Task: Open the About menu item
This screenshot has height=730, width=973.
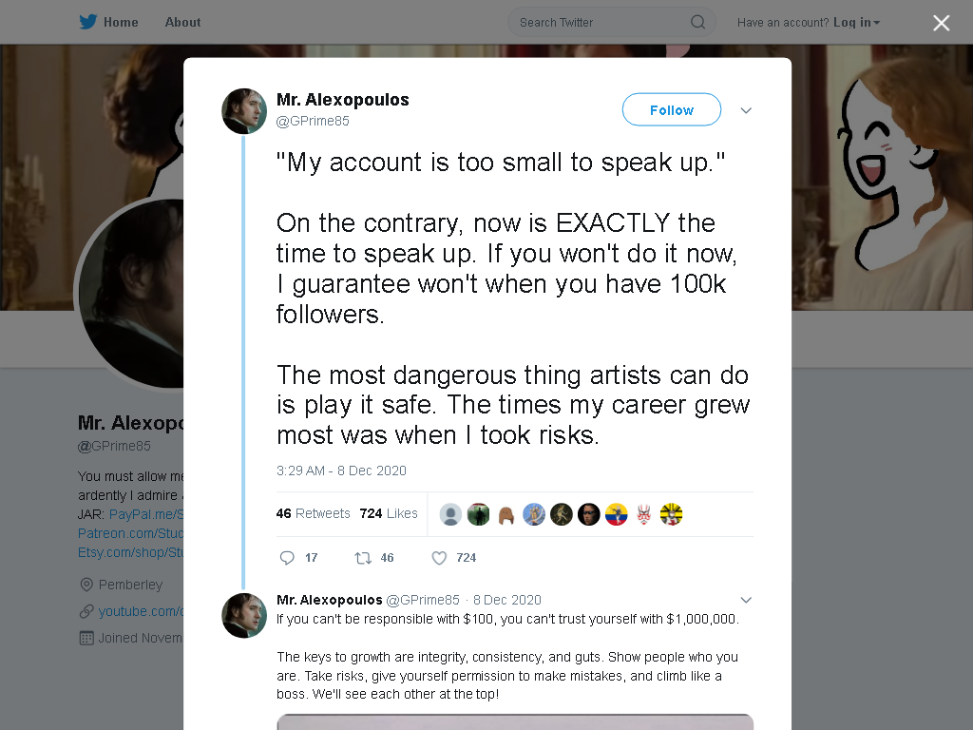Action: click(x=182, y=23)
